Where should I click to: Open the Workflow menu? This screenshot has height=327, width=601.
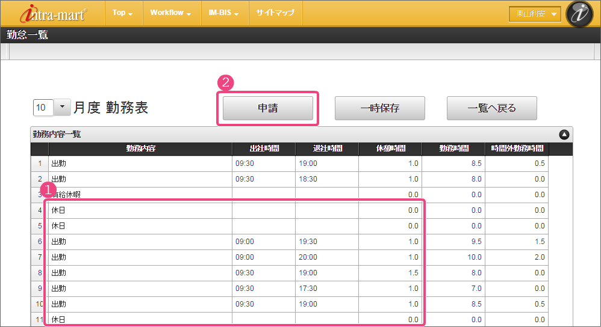pos(170,13)
